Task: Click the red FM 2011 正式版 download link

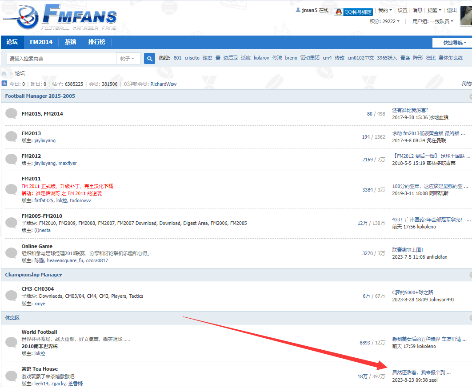Action: (x=67, y=186)
